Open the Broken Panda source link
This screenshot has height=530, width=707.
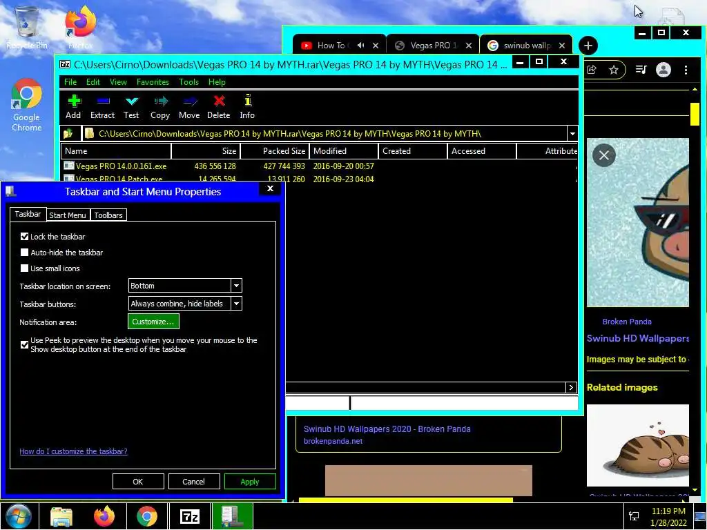pyautogui.click(x=627, y=322)
